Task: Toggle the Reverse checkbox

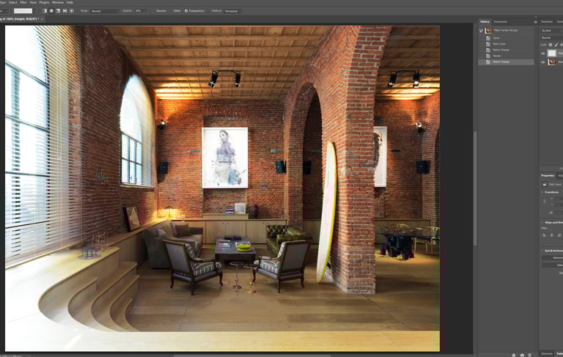Action: click(154, 11)
